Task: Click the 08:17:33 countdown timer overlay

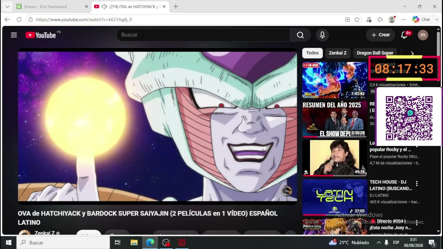Action: pyautogui.click(x=404, y=69)
